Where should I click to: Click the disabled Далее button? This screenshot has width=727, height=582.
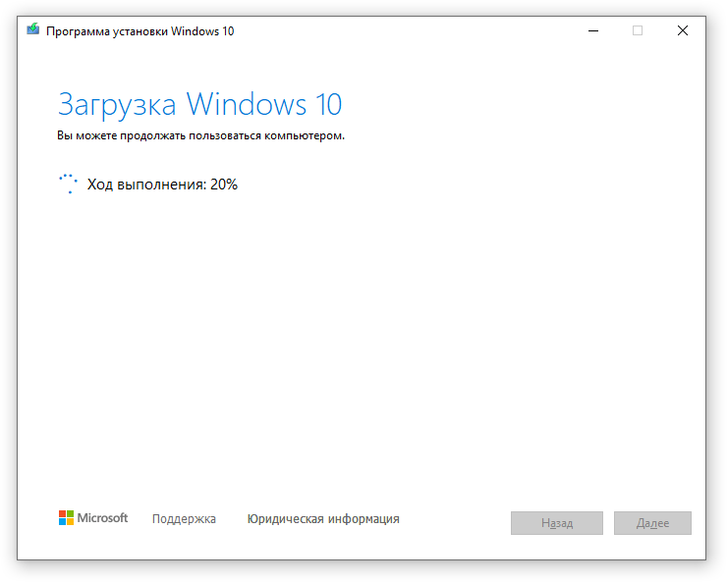[x=652, y=523]
